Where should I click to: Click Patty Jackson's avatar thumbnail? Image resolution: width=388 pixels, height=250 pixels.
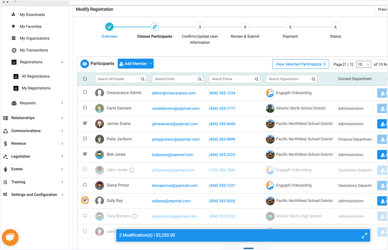(x=100, y=139)
